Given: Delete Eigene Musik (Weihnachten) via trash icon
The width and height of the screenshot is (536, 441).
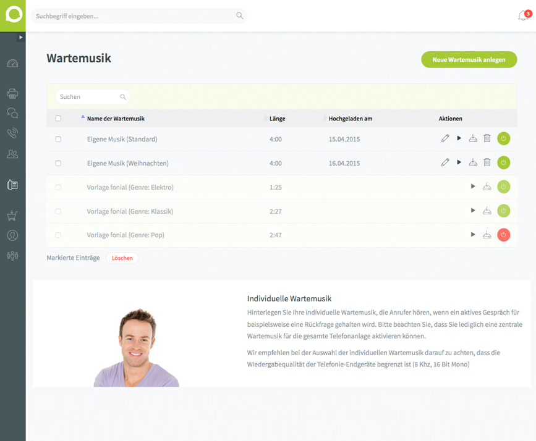Looking at the screenshot, I should [x=487, y=163].
